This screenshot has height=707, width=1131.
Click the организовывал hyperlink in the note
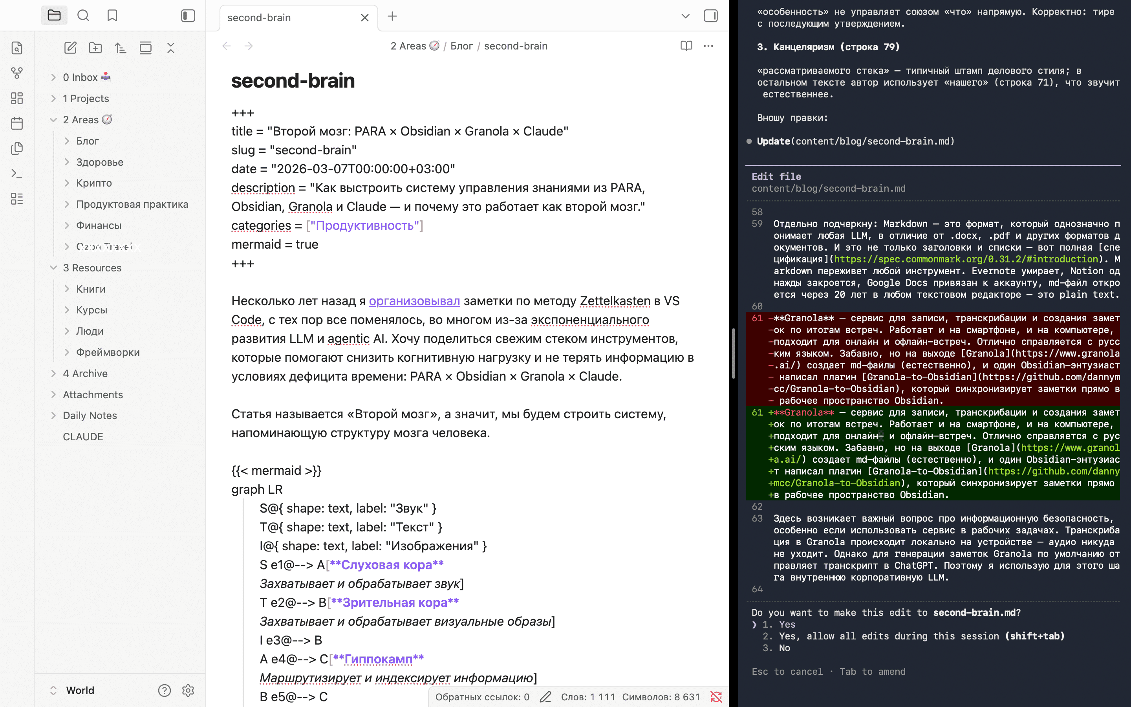tap(414, 300)
